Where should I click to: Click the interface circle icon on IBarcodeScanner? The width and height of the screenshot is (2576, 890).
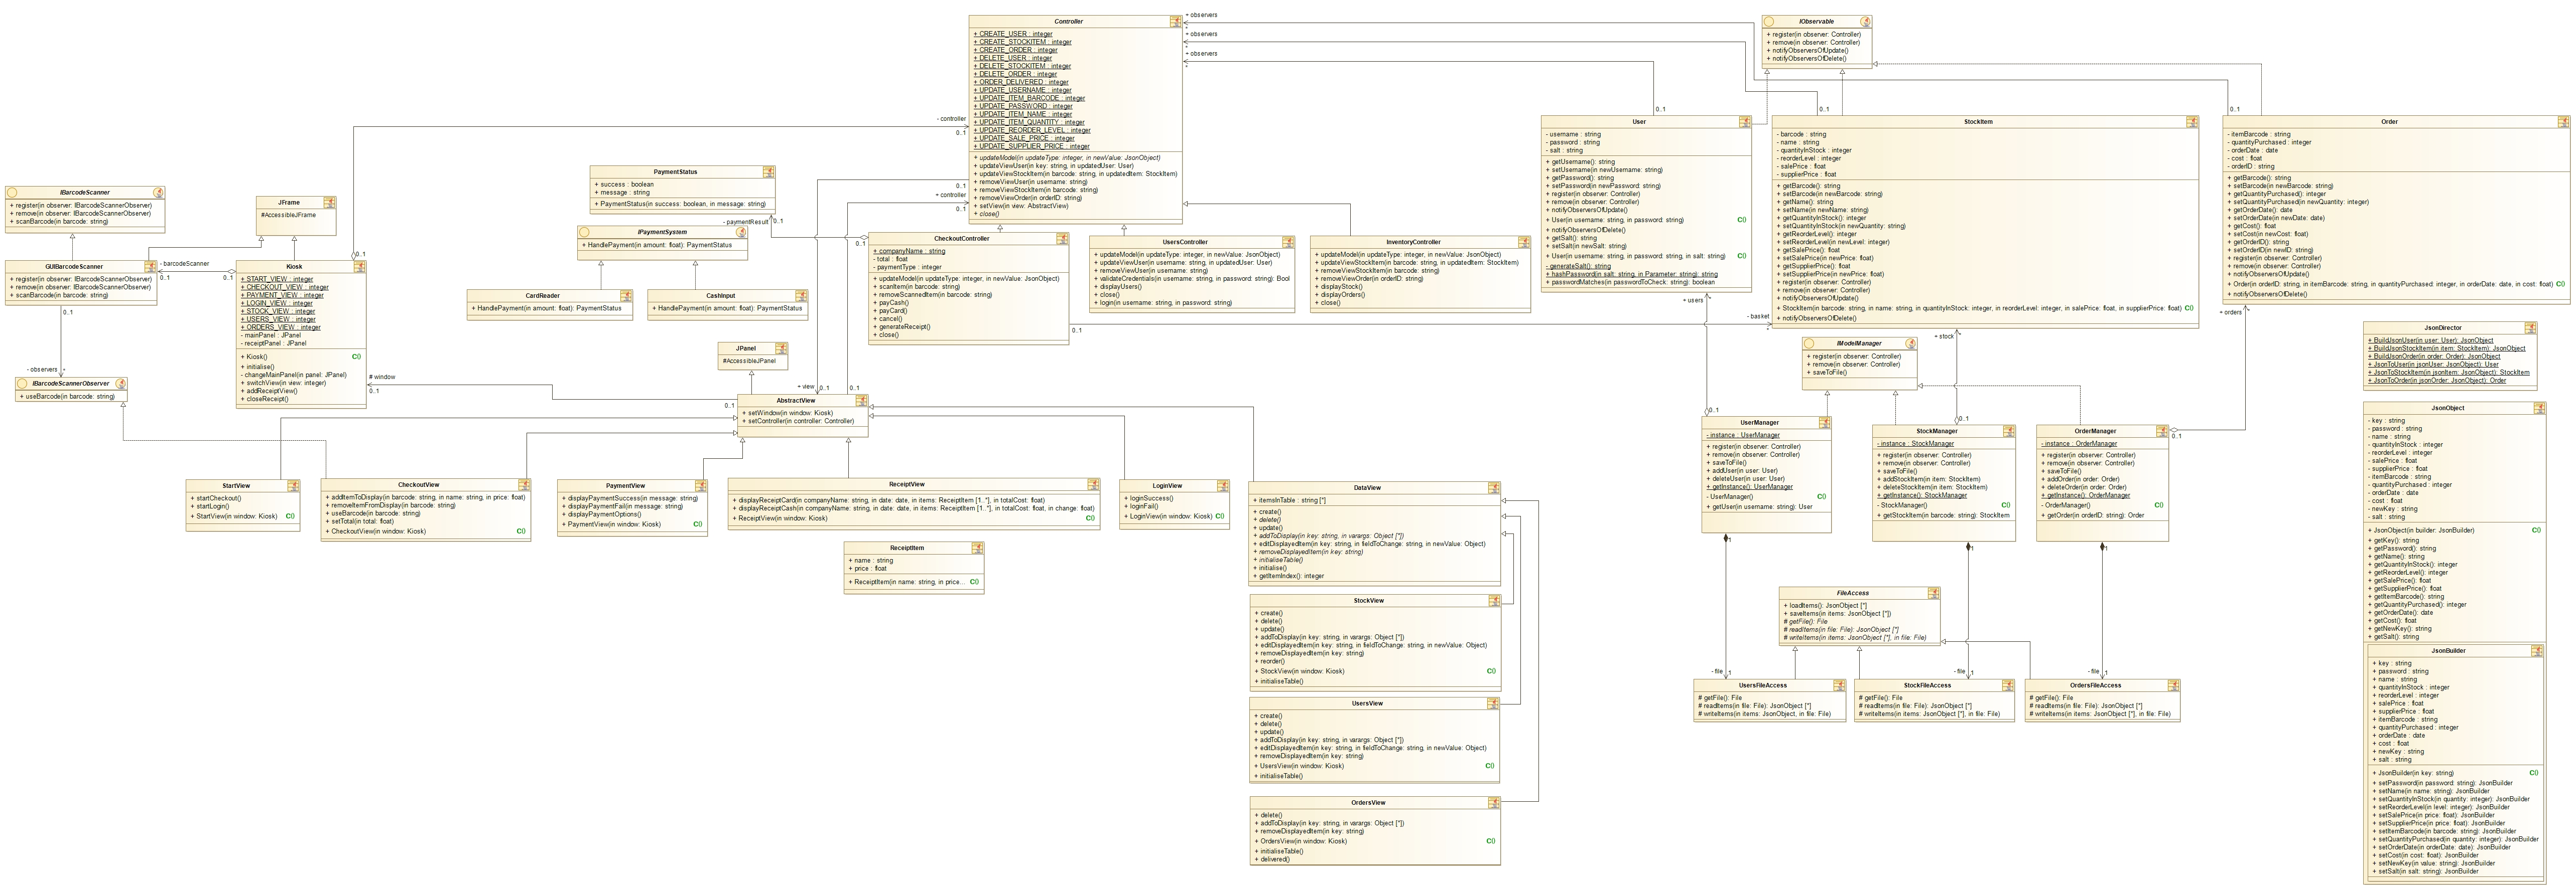pos(12,193)
